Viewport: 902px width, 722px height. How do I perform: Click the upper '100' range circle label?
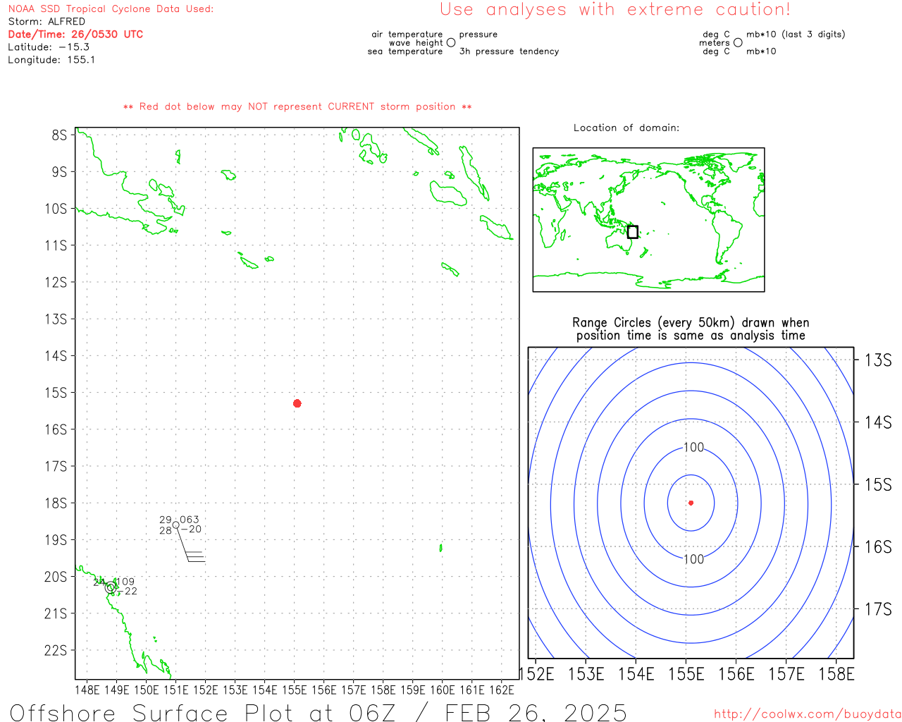point(694,448)
